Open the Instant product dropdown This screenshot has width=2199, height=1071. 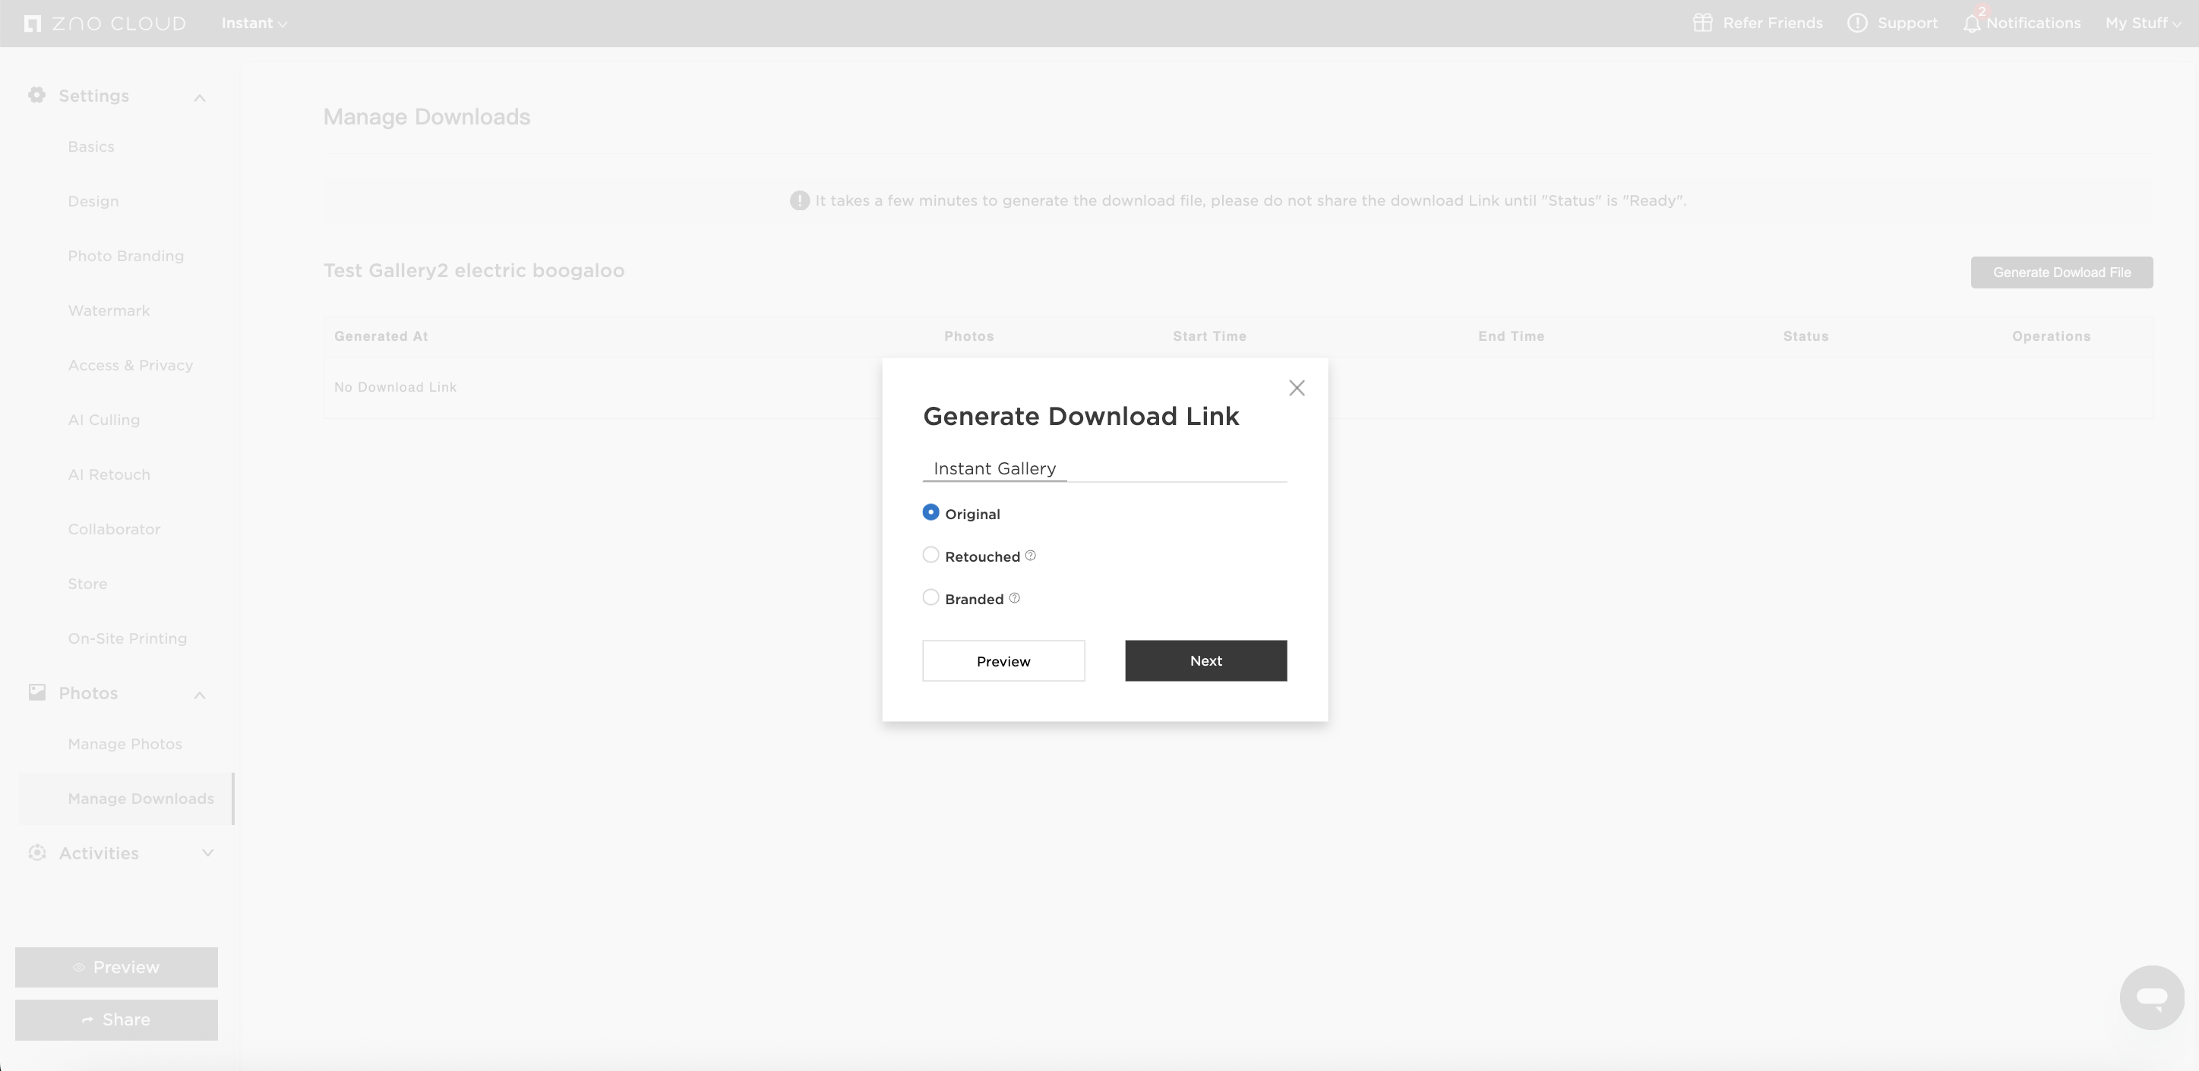coord(254,23)
